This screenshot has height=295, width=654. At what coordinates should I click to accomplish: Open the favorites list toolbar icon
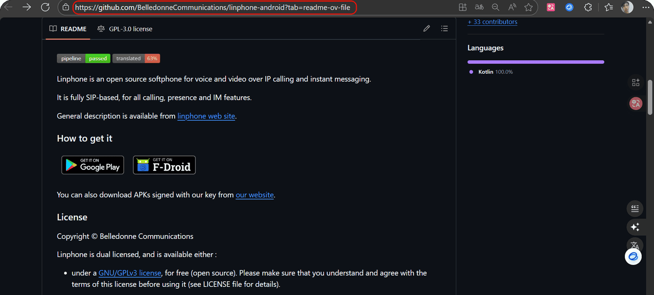pos(609,7)
